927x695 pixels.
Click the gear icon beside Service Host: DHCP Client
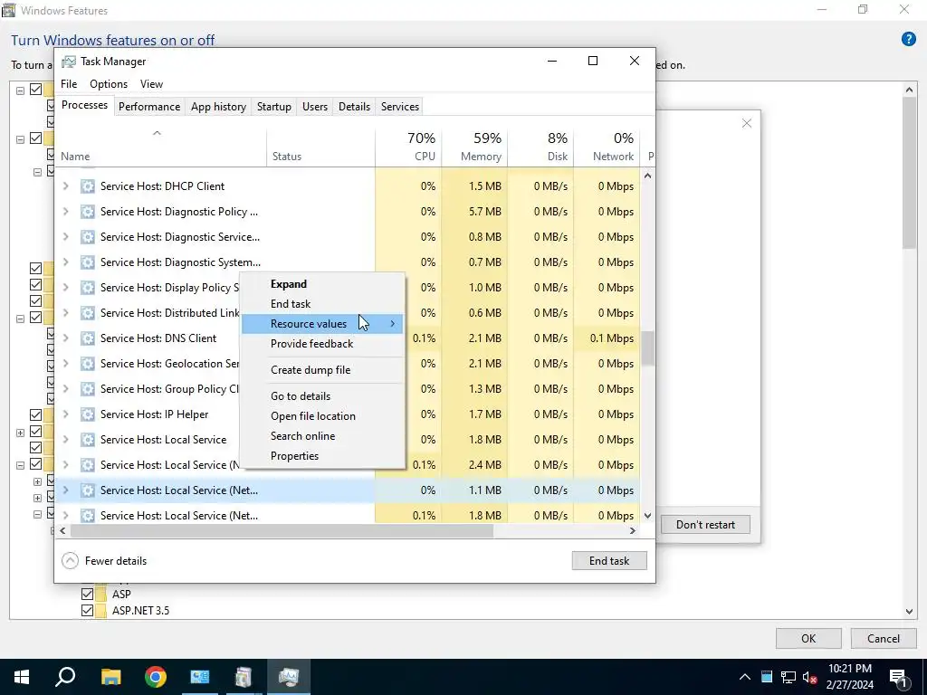(x=88, y=186)
